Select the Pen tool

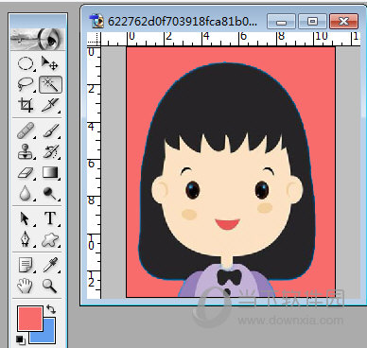(x=26, y=240)
